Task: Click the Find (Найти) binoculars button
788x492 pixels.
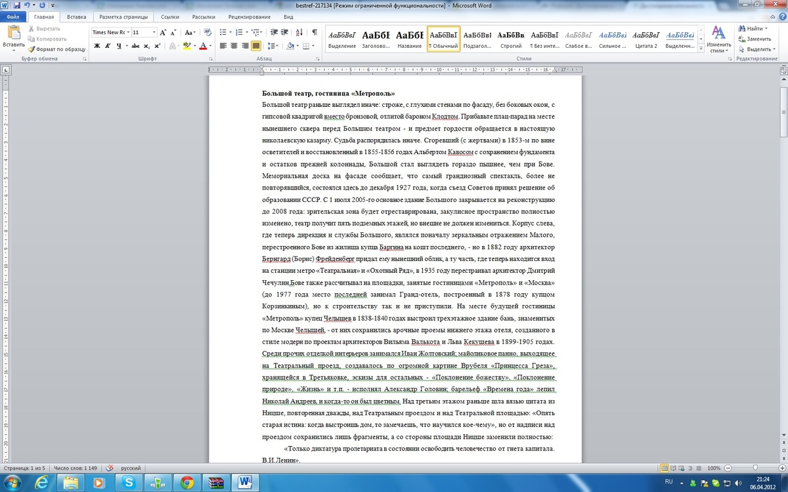Action: click(752, 29)
